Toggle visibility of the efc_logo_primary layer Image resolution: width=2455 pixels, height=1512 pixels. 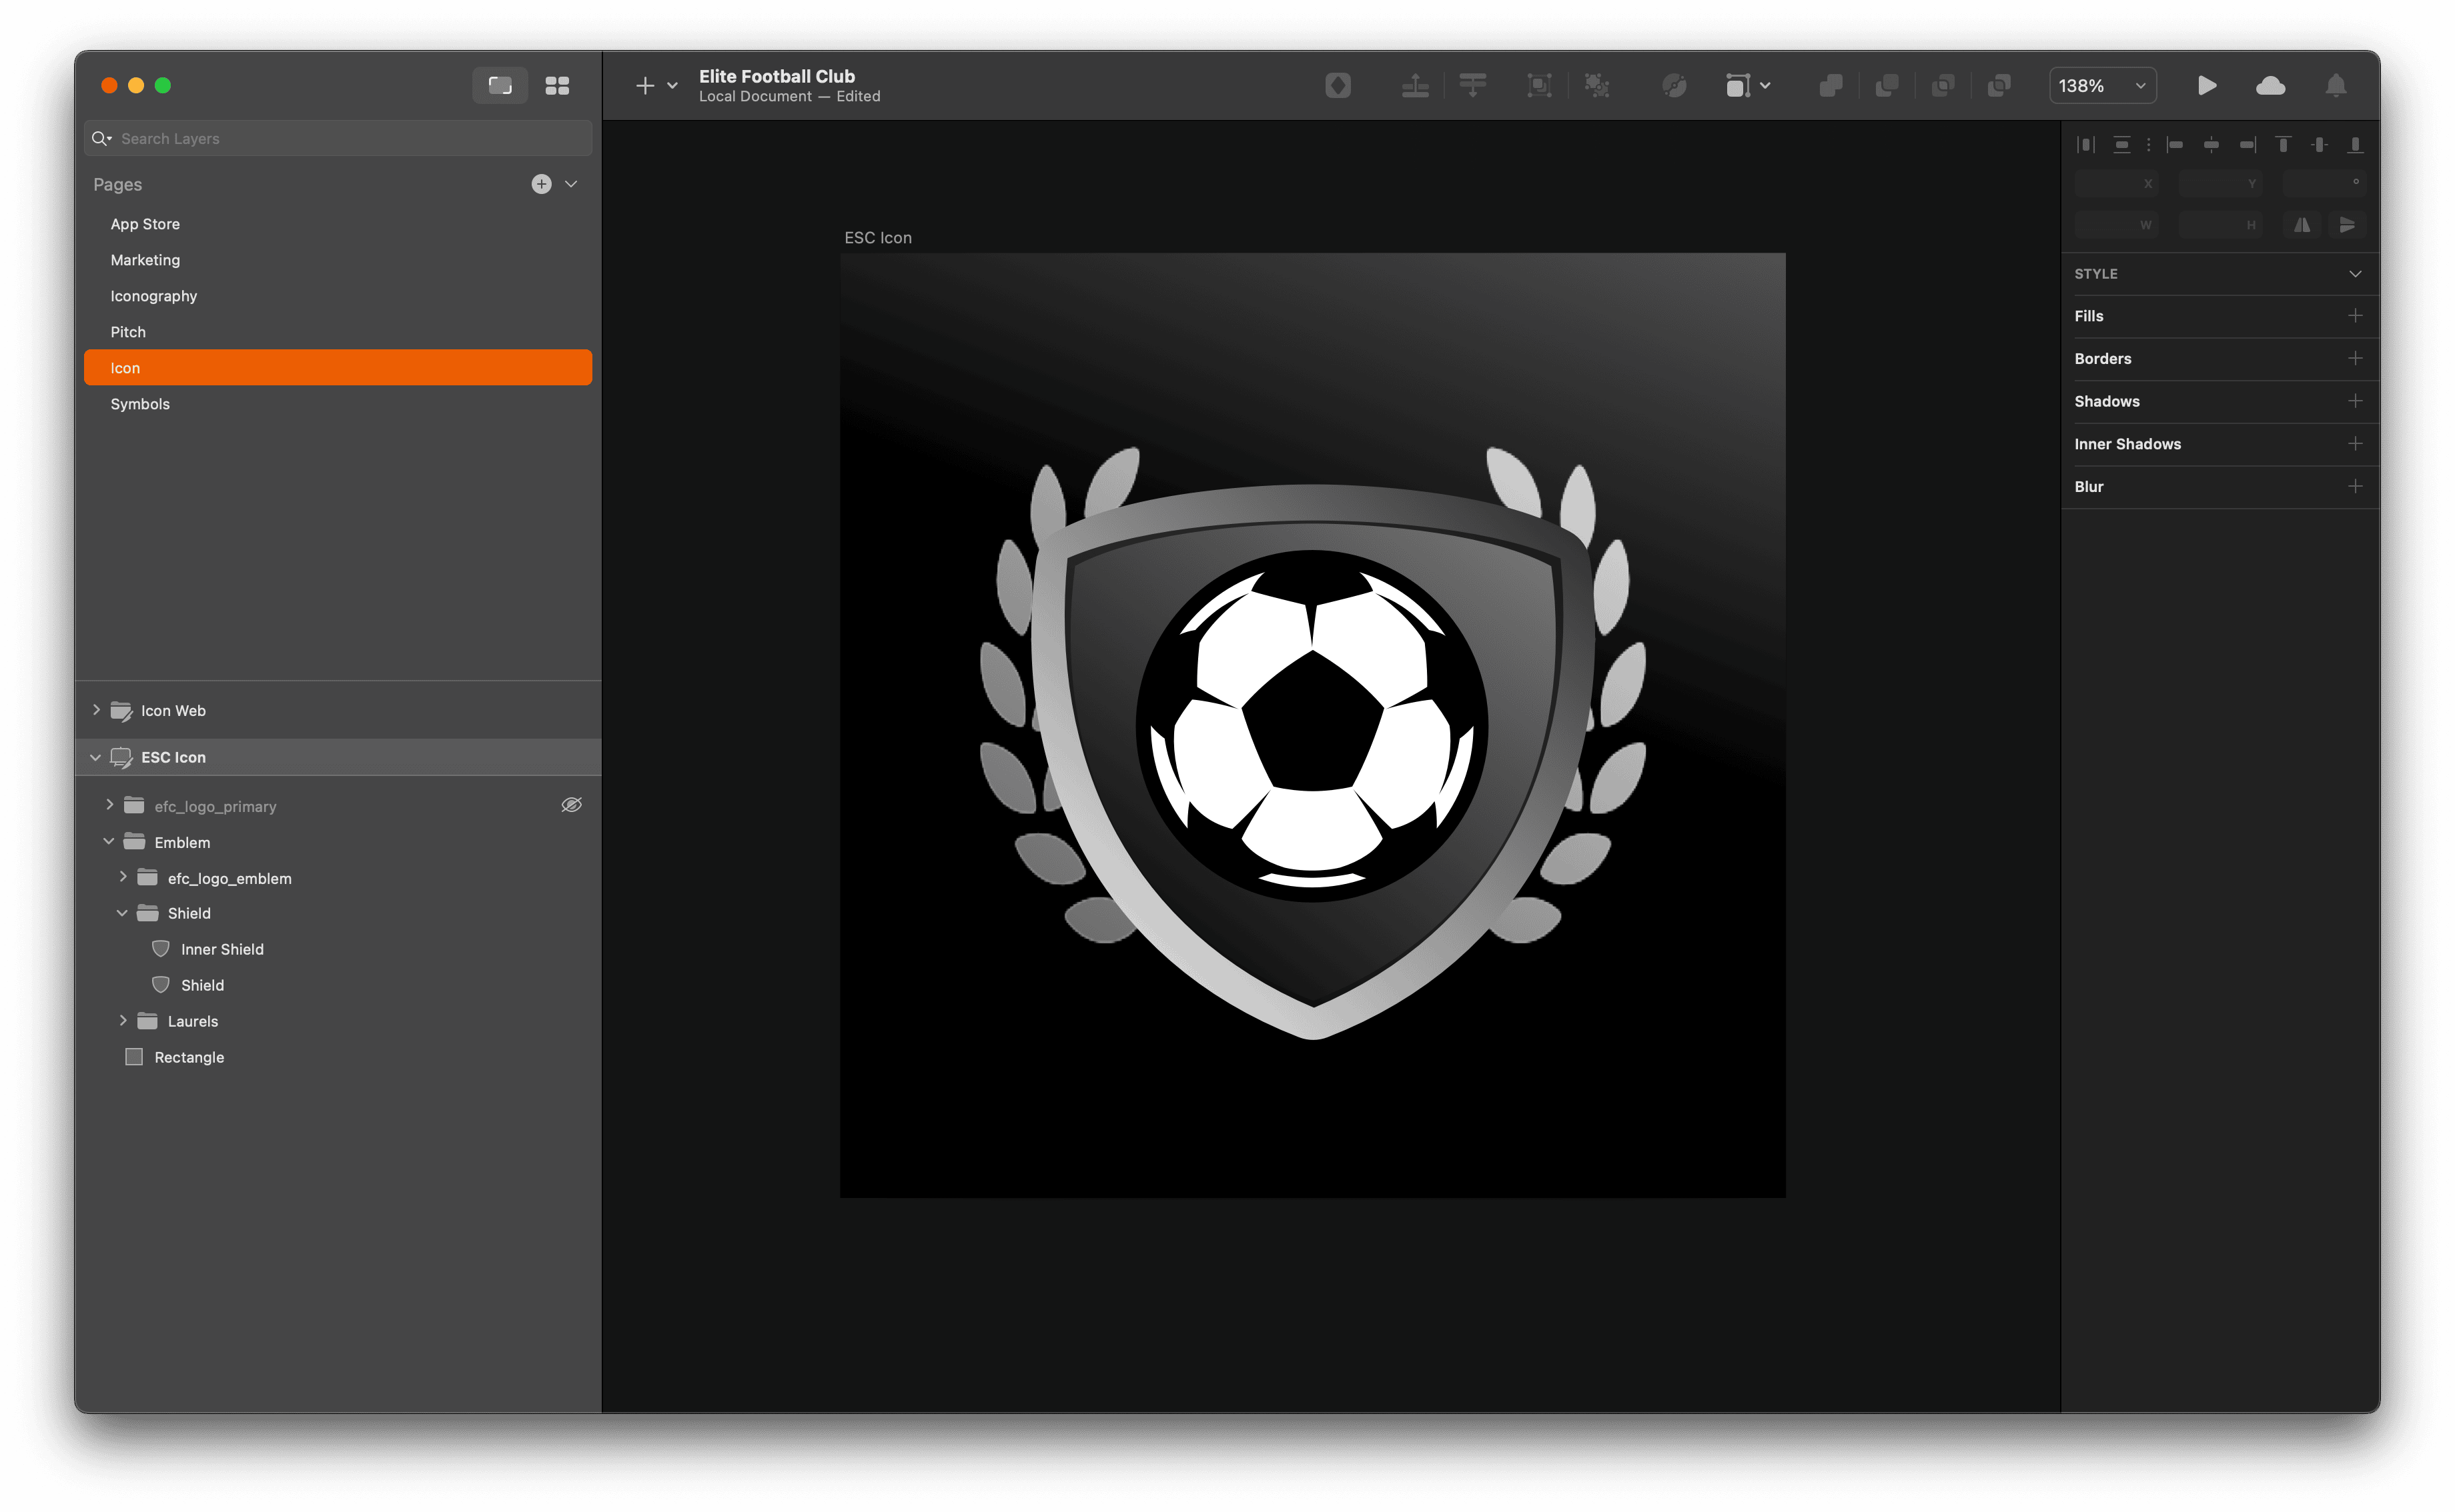point(571,805)
